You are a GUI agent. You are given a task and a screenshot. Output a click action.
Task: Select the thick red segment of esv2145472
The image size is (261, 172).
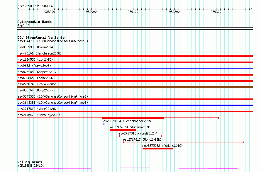pyautogui.click(x=133, y=118)
